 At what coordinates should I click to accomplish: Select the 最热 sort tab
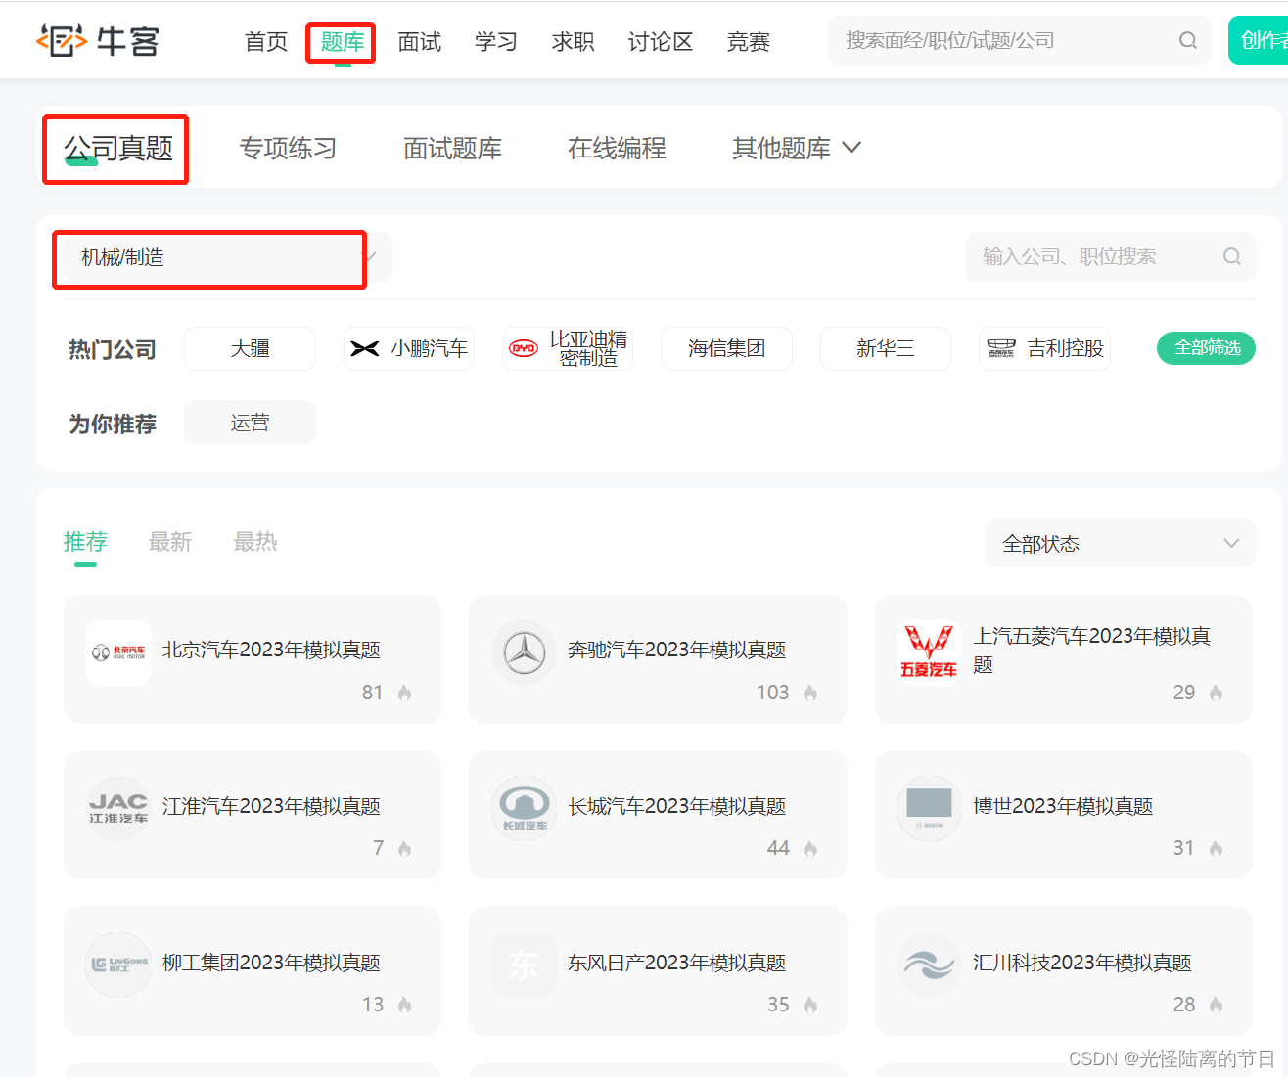tap(255, 542)
